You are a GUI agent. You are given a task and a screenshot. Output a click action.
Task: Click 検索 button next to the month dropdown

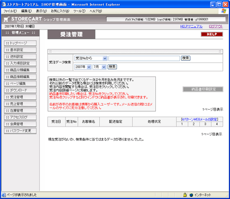tap(112, 67)
